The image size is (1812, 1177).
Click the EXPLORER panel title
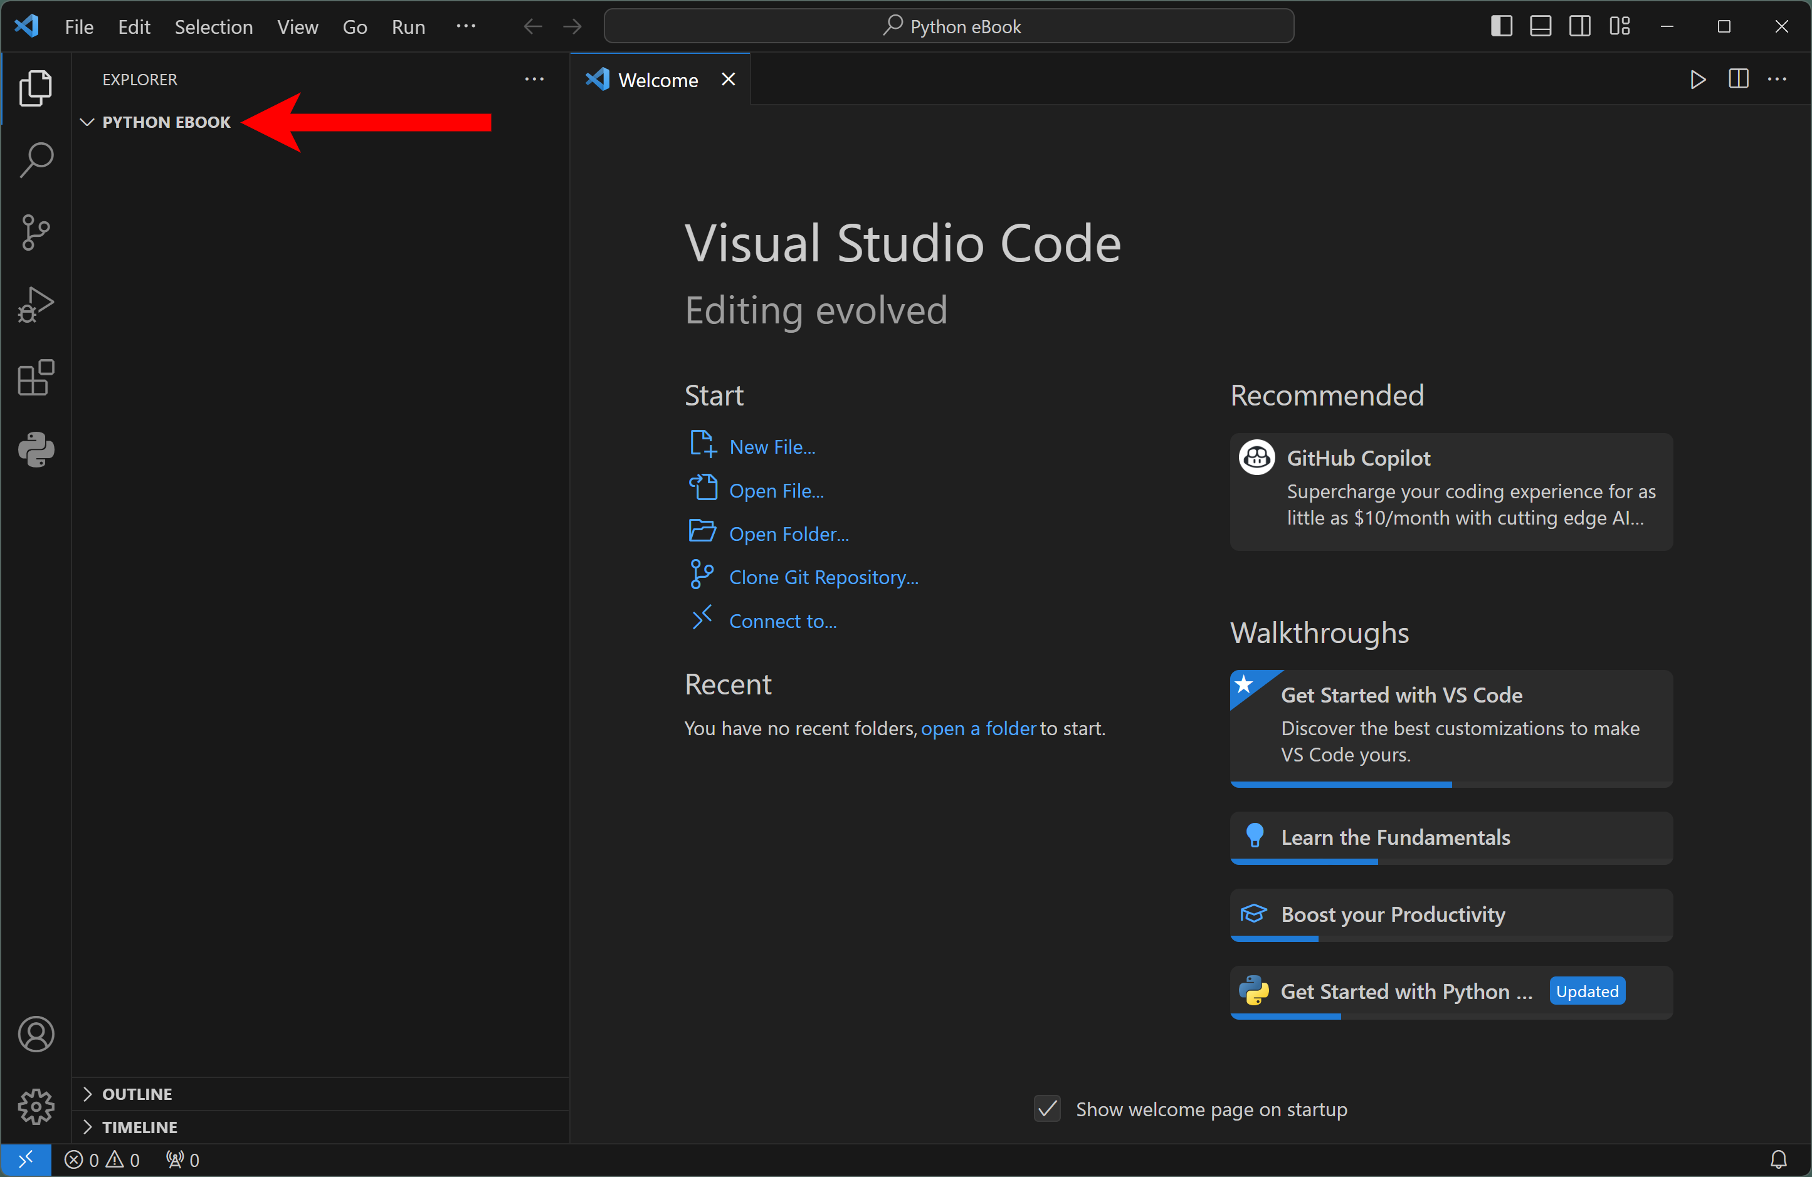[140, 79]
